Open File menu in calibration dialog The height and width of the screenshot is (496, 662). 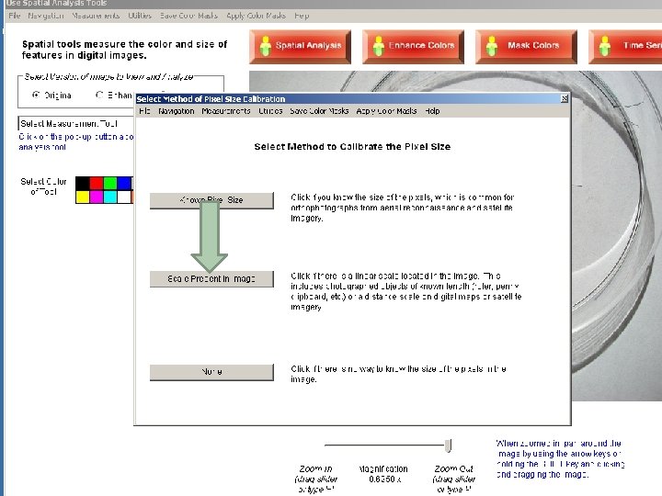(144, 111)
